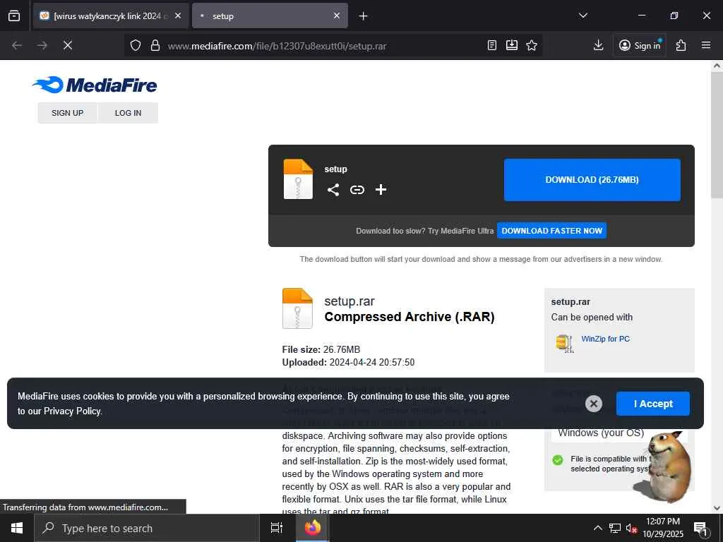Click the setup.rar archive icon
Image resolution: width=723 pixels, height=542 pixels.
(297, 308)
